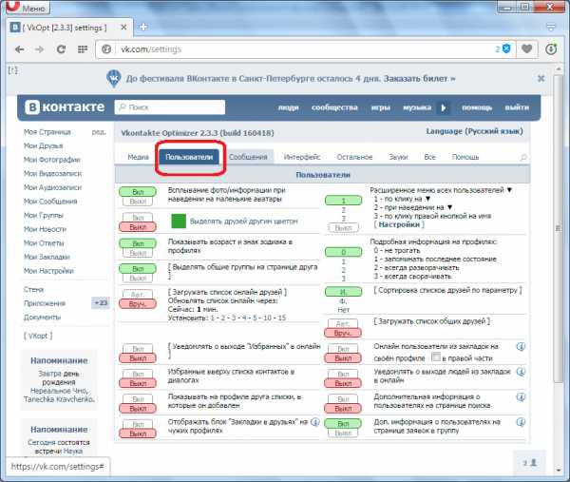Open a new tab with the plus button
Viewport: 570px width, 482px height.
coord(143,27)
